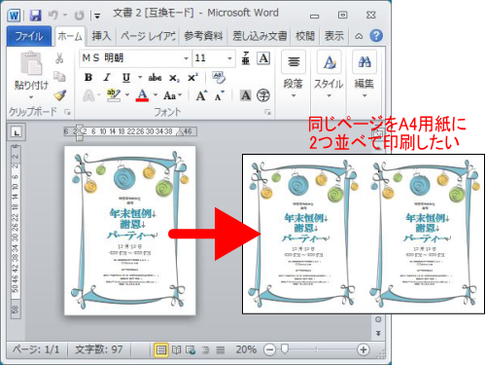Image resolution: width=486 pixels, height=366 pixels.
Task: Click the Clear Formatting eraser icon
Action: 219,77
